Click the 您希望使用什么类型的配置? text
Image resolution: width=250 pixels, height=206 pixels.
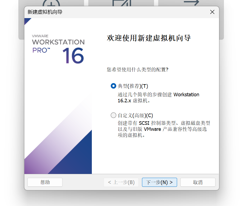tap(138, 70)
